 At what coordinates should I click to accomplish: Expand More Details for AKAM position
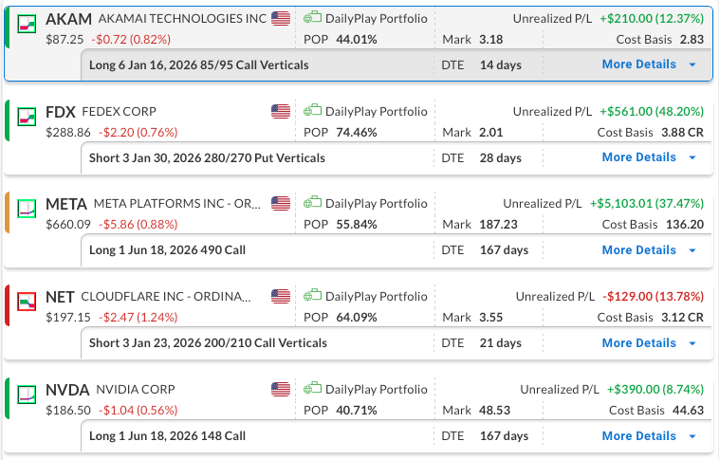click(649, 64)
